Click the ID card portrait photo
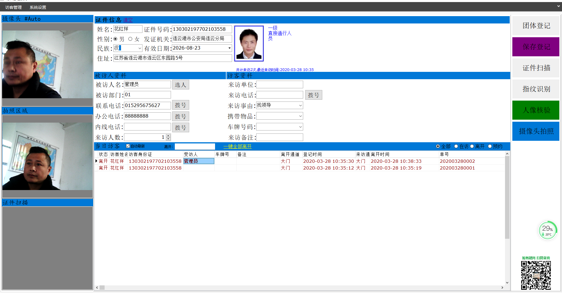This screenshot has width=562, height=293. pyautogui.click(x=249, y=43)
